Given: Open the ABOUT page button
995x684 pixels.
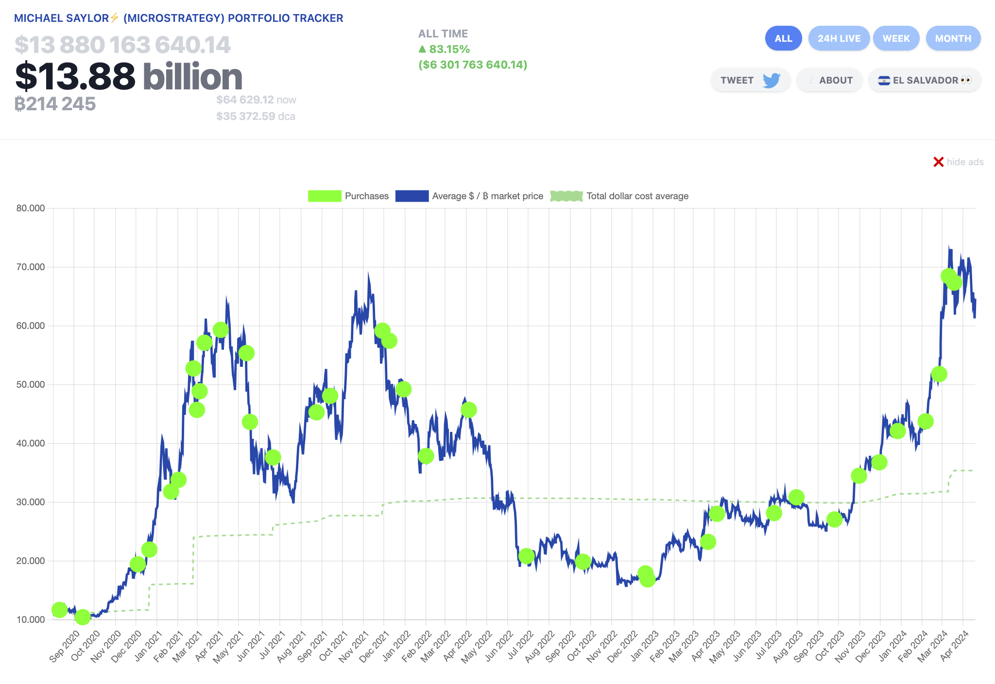Looking at the screenshot, I should [x=829, y=80].
